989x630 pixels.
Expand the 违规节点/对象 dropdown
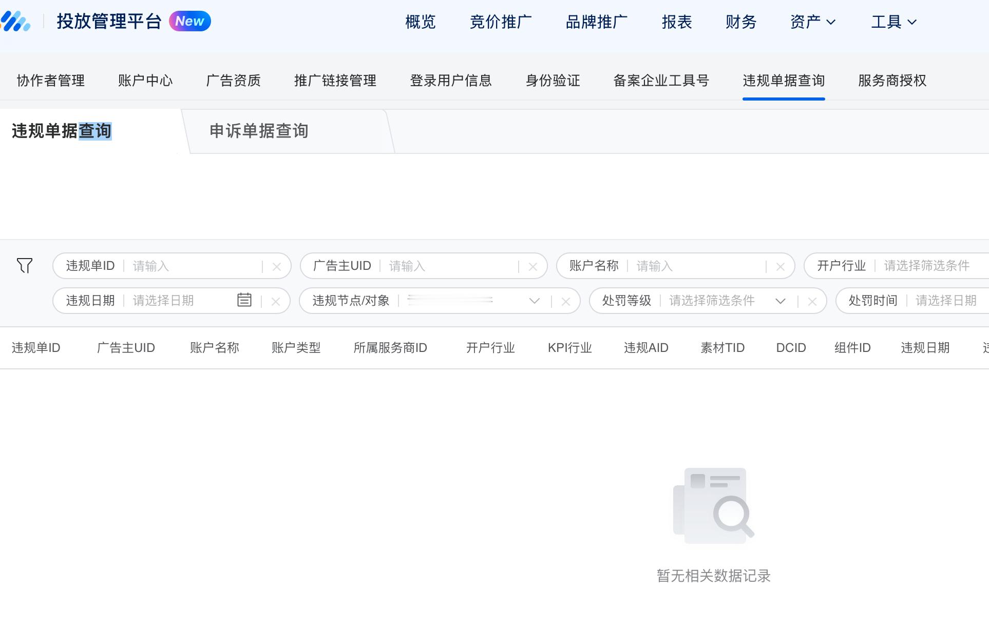[535, 301]
